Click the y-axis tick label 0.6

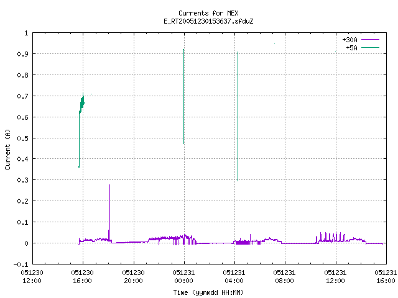[x=22, y=117]
